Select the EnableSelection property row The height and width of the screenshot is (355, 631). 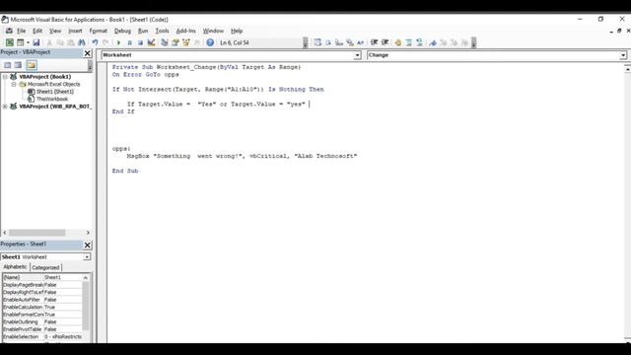tap(42, 337)
